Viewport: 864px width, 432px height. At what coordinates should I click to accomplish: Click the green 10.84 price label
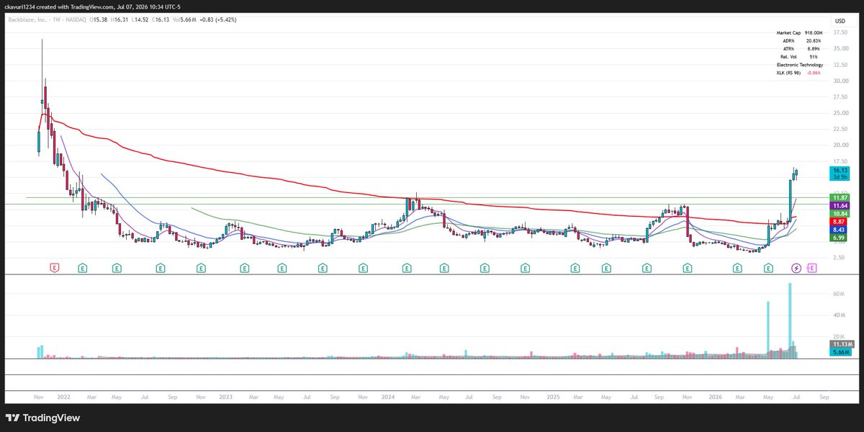[x=840, y=214]
